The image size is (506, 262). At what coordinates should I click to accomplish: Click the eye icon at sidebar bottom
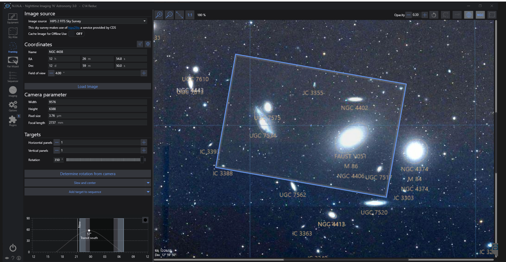7,258
